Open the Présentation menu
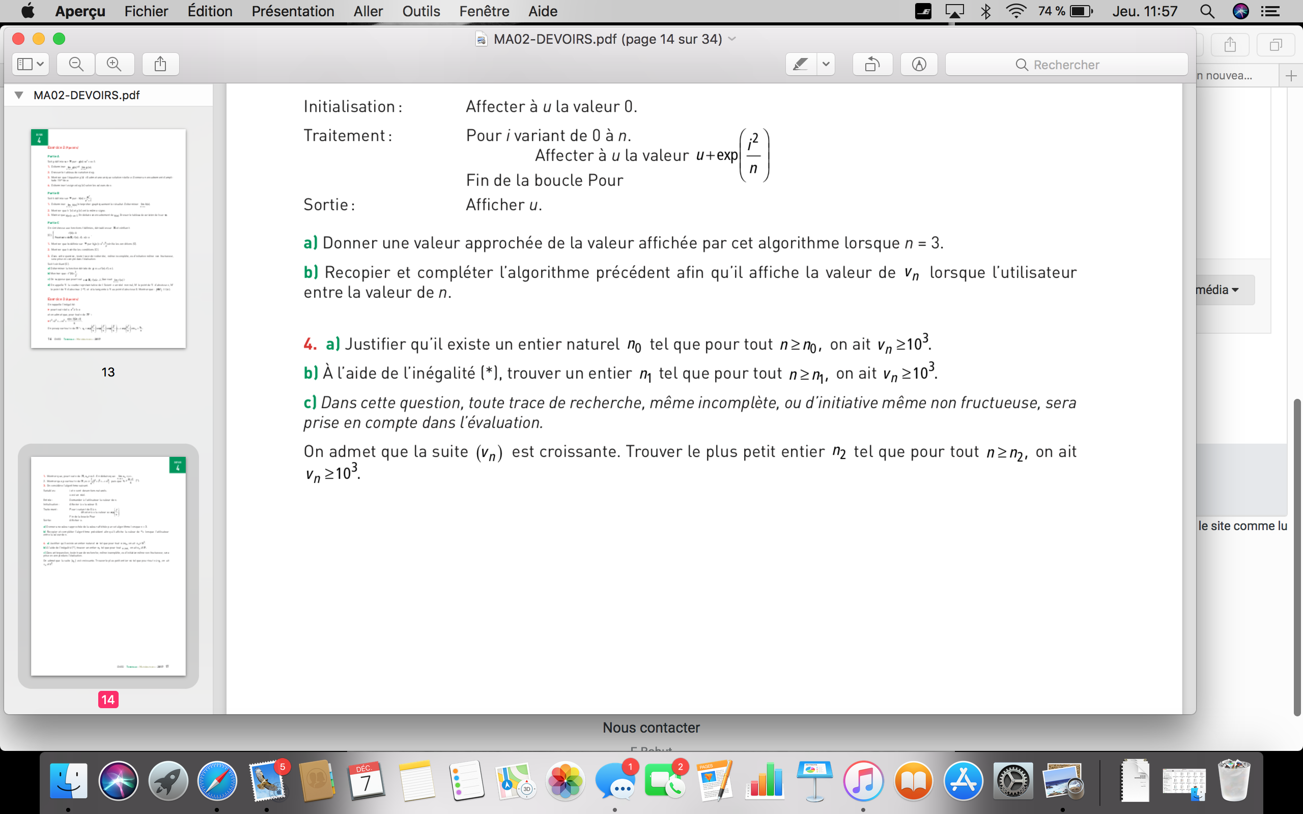The height and width of the screenshot is (814, 1303). (x=293, y=11)
